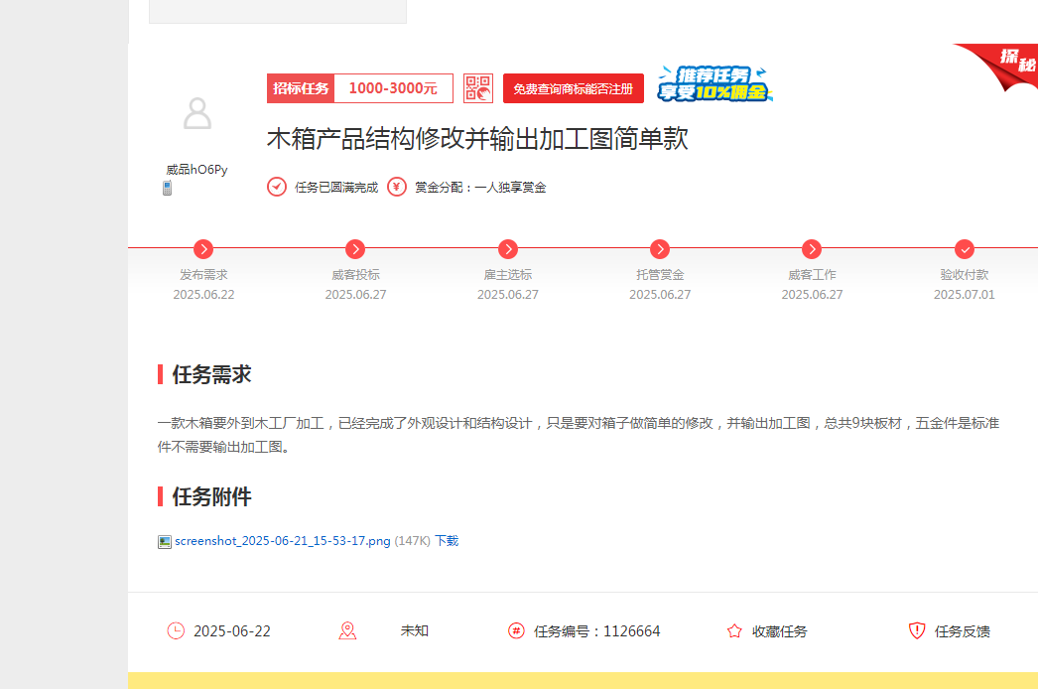This screenshot has height=689, width=1038.
Task: Click the QR code icon beside the price
Action: coord(478,87)
